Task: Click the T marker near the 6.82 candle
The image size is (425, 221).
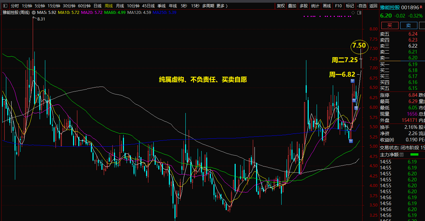Action: [353, 81]
